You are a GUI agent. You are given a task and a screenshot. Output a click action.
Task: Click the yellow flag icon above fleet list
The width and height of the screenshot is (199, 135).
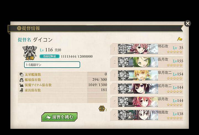coord(180,39)
